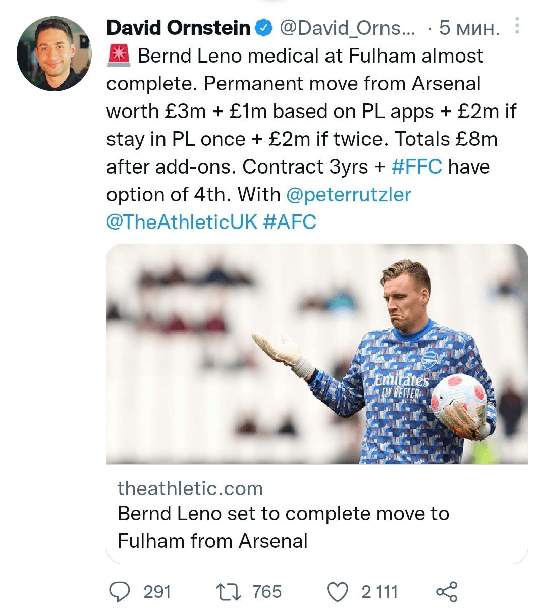Screen dimensions: 545x616
Task: Visit the @TheAthleticUK profile mention
Action: click(182, 222)
